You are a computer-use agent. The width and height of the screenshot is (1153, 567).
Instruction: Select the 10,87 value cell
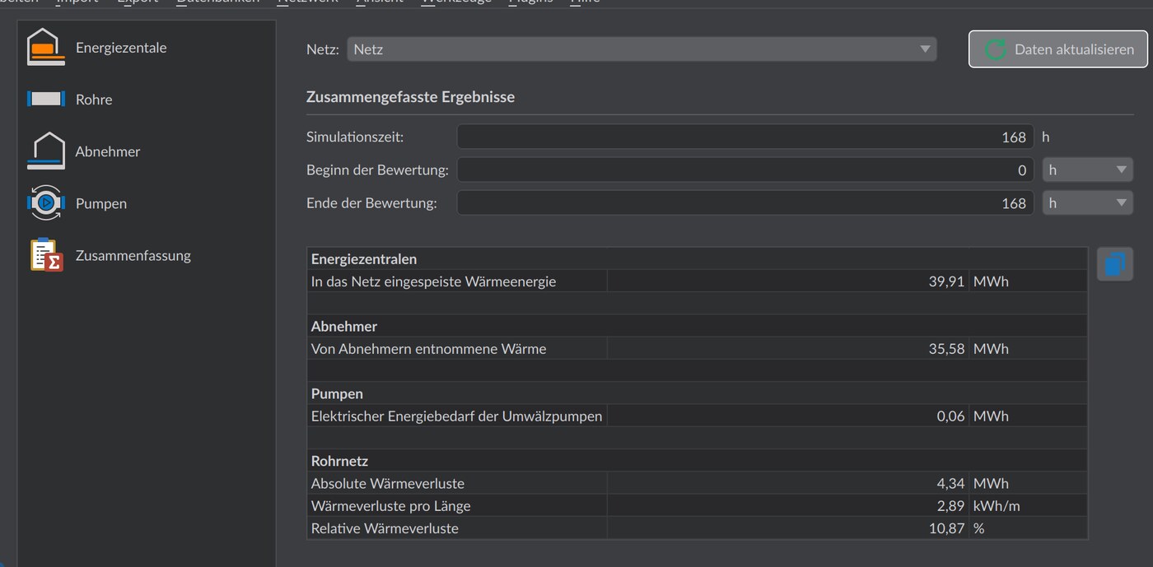788,528
